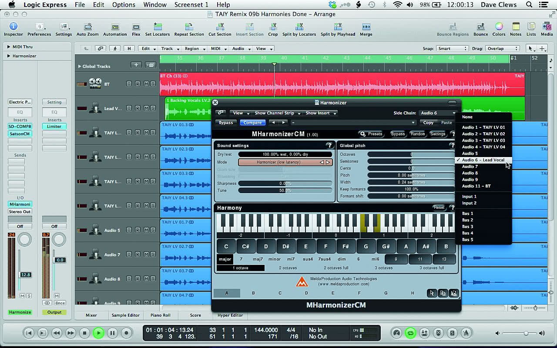Select Audio 3 – TAIY LV 03 side chain
Viewport: 557px width, 348px height.
pos(483,141)
